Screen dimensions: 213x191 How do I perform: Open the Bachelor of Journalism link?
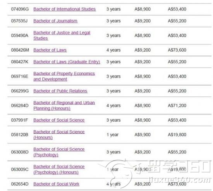(55, 21)
